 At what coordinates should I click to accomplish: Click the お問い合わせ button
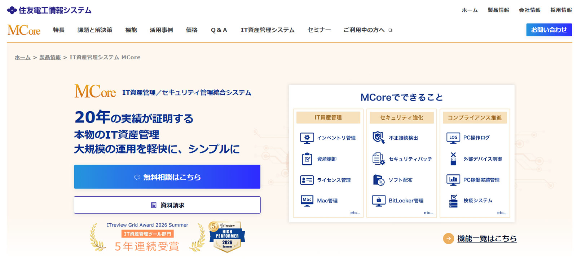(x=549, y=30)
